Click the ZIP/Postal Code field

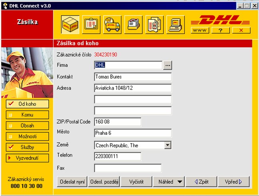pyautogui.click(x=118, y=122)
